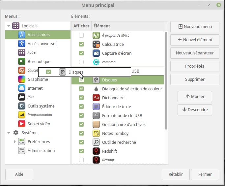Click the Capture d'écran camera icon
225x186 pixels.
(96, 53)
